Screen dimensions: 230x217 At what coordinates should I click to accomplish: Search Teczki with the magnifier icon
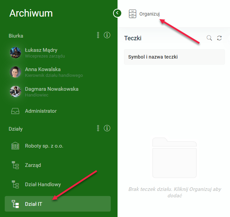point(209,38)
